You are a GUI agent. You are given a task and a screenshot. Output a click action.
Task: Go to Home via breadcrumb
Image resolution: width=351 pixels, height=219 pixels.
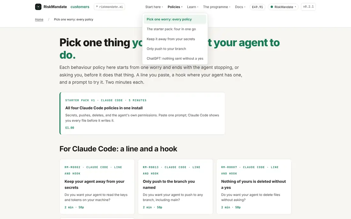coord(39,19)
